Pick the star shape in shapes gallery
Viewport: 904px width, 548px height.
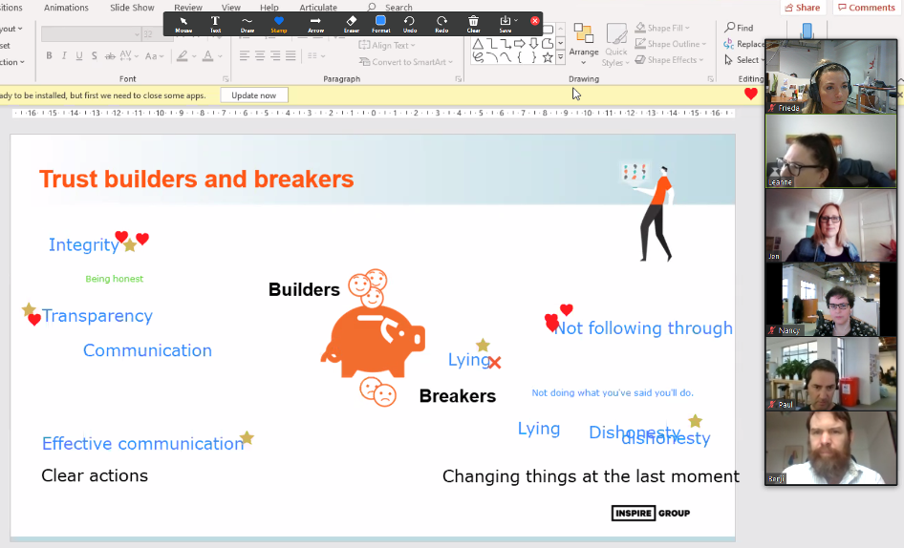pyautogui.click(x=548, y=57)
